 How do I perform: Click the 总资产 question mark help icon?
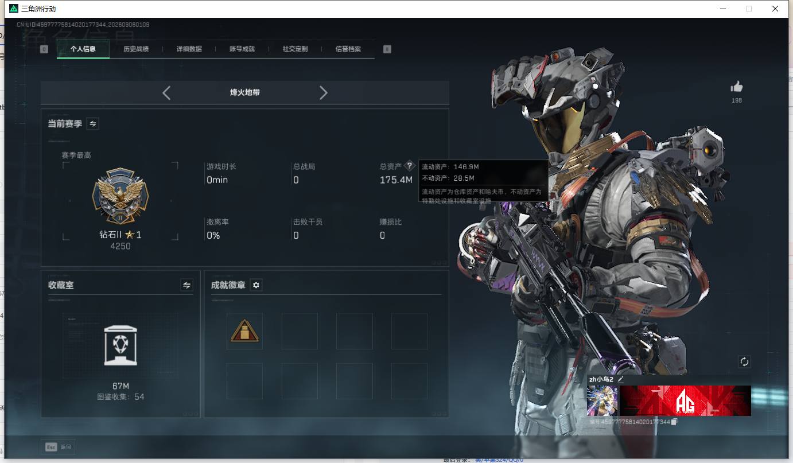(x=409, y=166)
